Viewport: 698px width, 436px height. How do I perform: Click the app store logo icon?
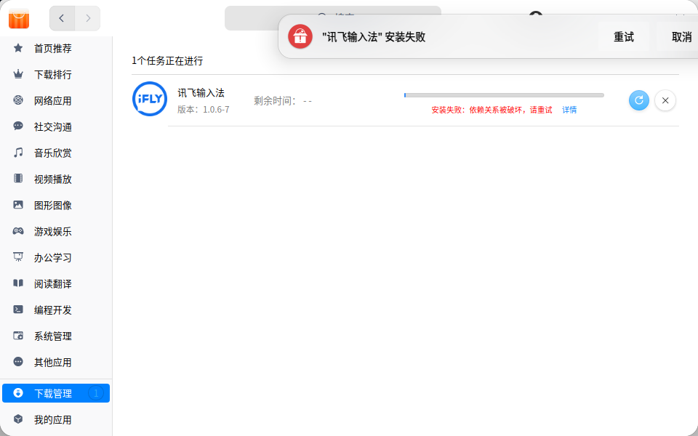[x=19, y=18]
